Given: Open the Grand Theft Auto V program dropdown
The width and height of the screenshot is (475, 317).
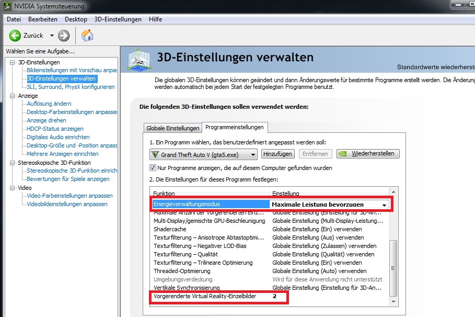Looking at the screenshot, I should 204,154.
